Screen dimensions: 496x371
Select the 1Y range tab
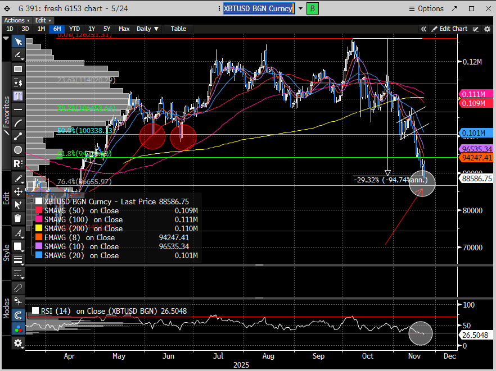[92, 29]
